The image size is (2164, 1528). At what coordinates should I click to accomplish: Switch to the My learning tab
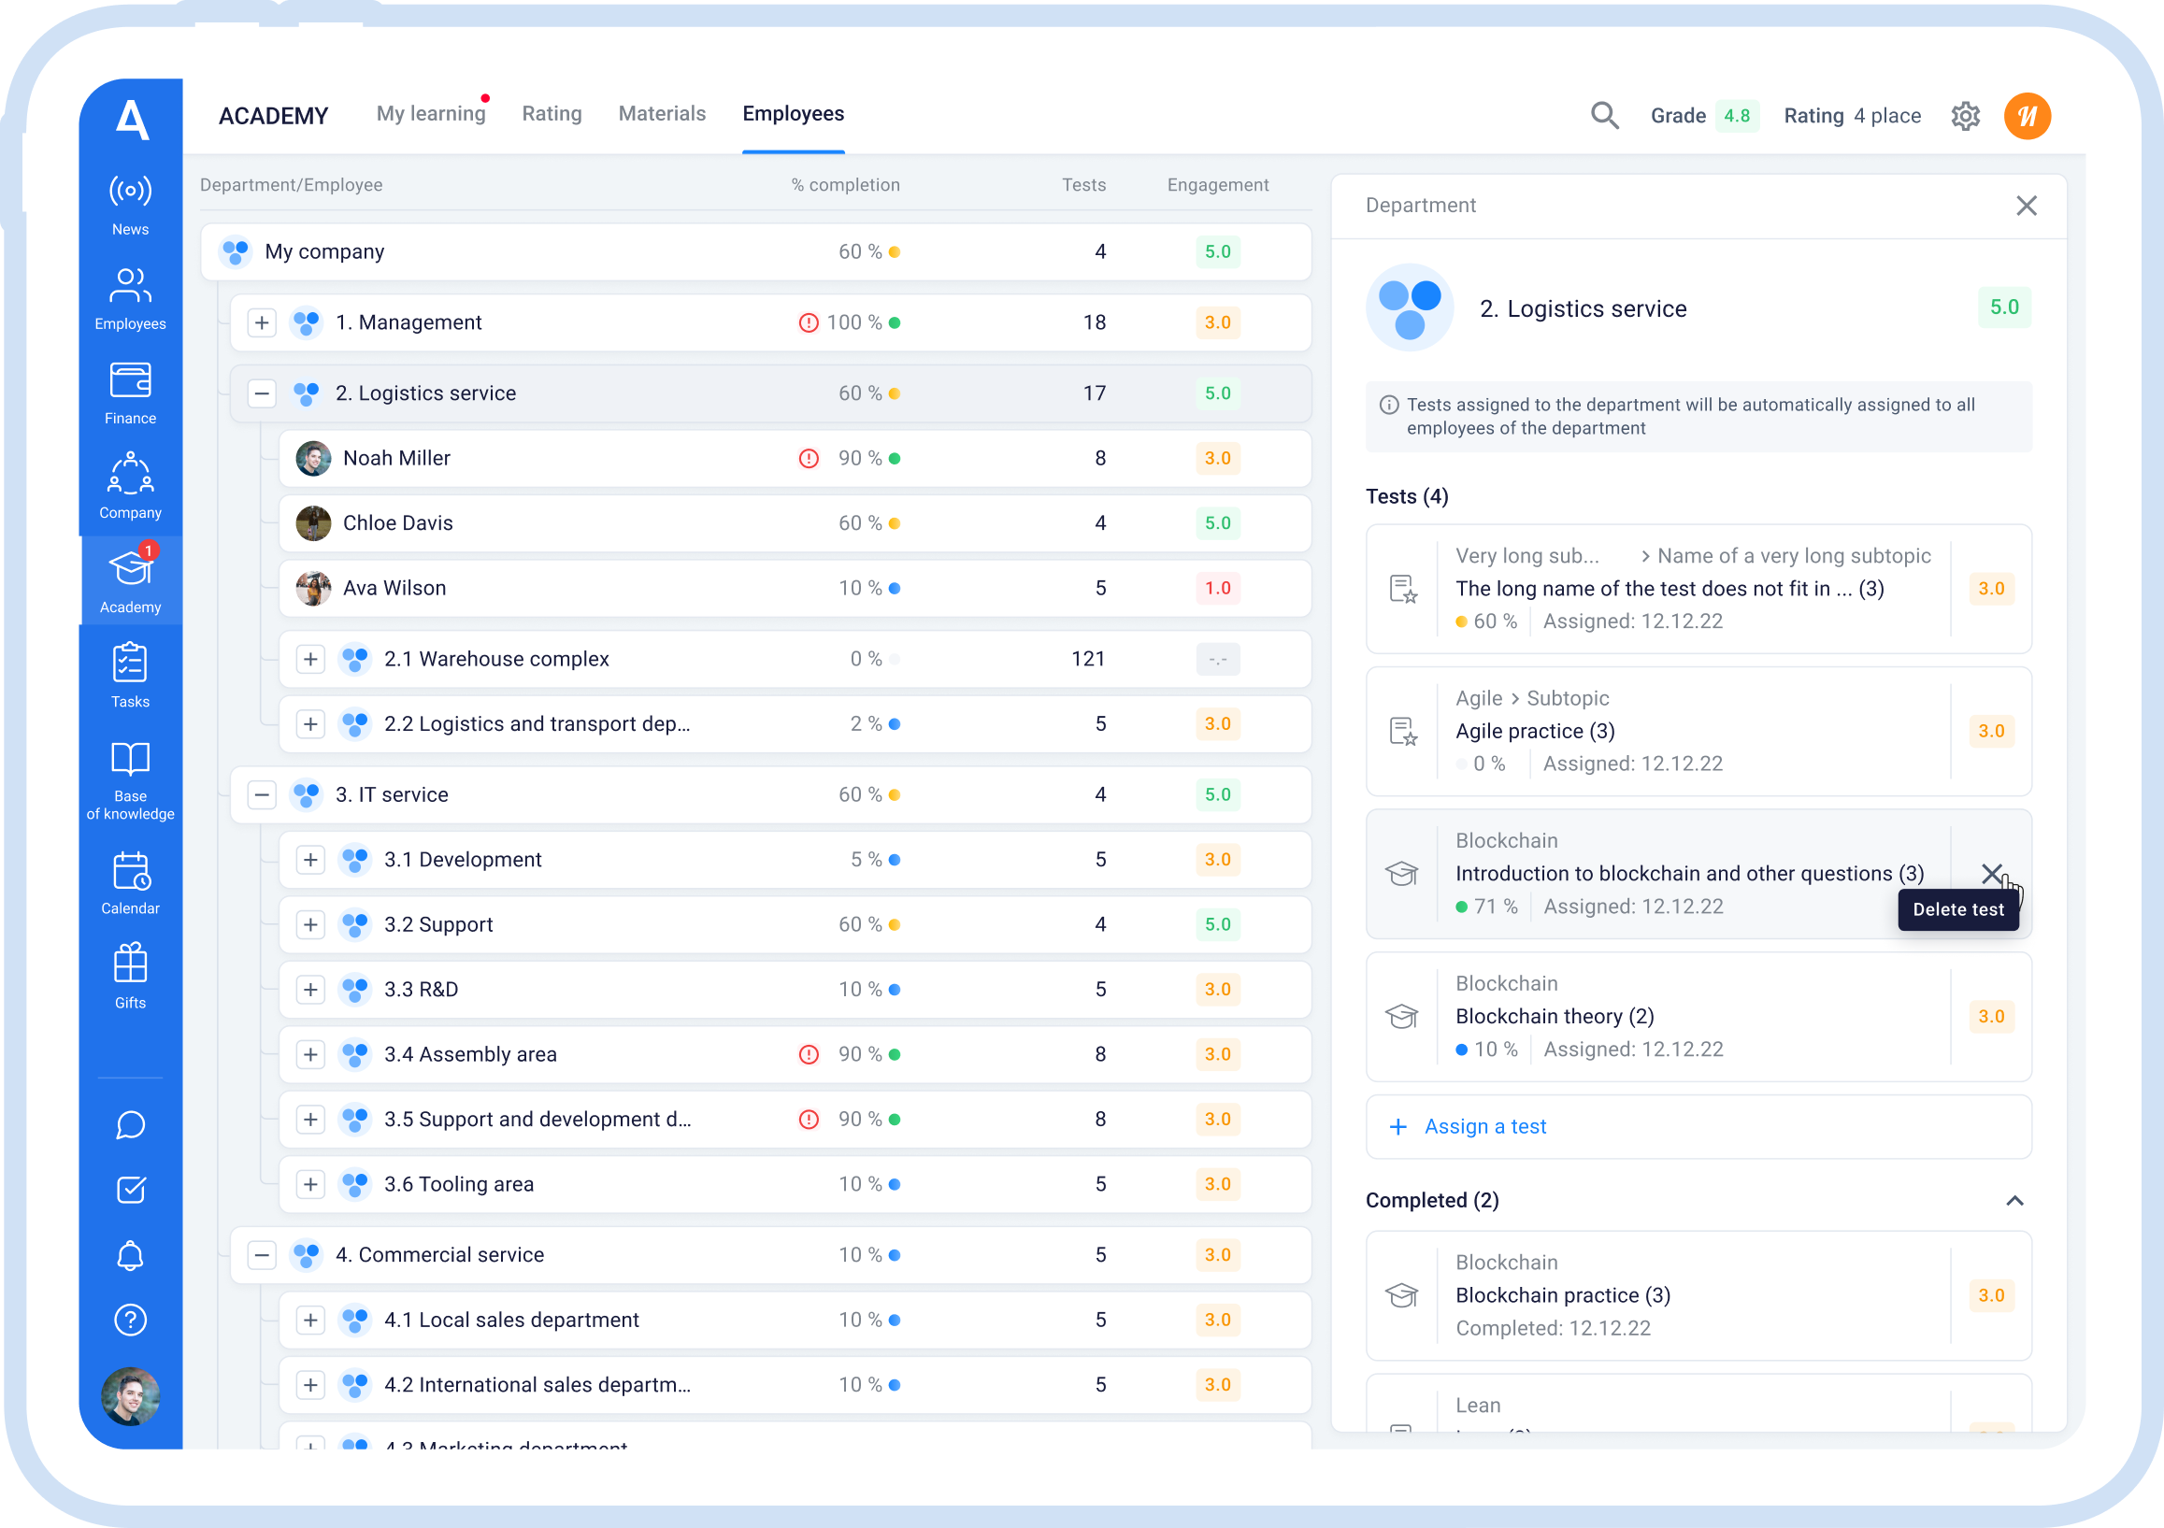431,113
